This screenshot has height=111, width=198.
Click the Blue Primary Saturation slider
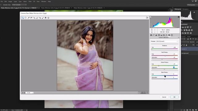pyautogui.click(x=165, y=79)
